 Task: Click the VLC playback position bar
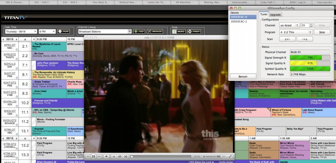click(161, 157)
